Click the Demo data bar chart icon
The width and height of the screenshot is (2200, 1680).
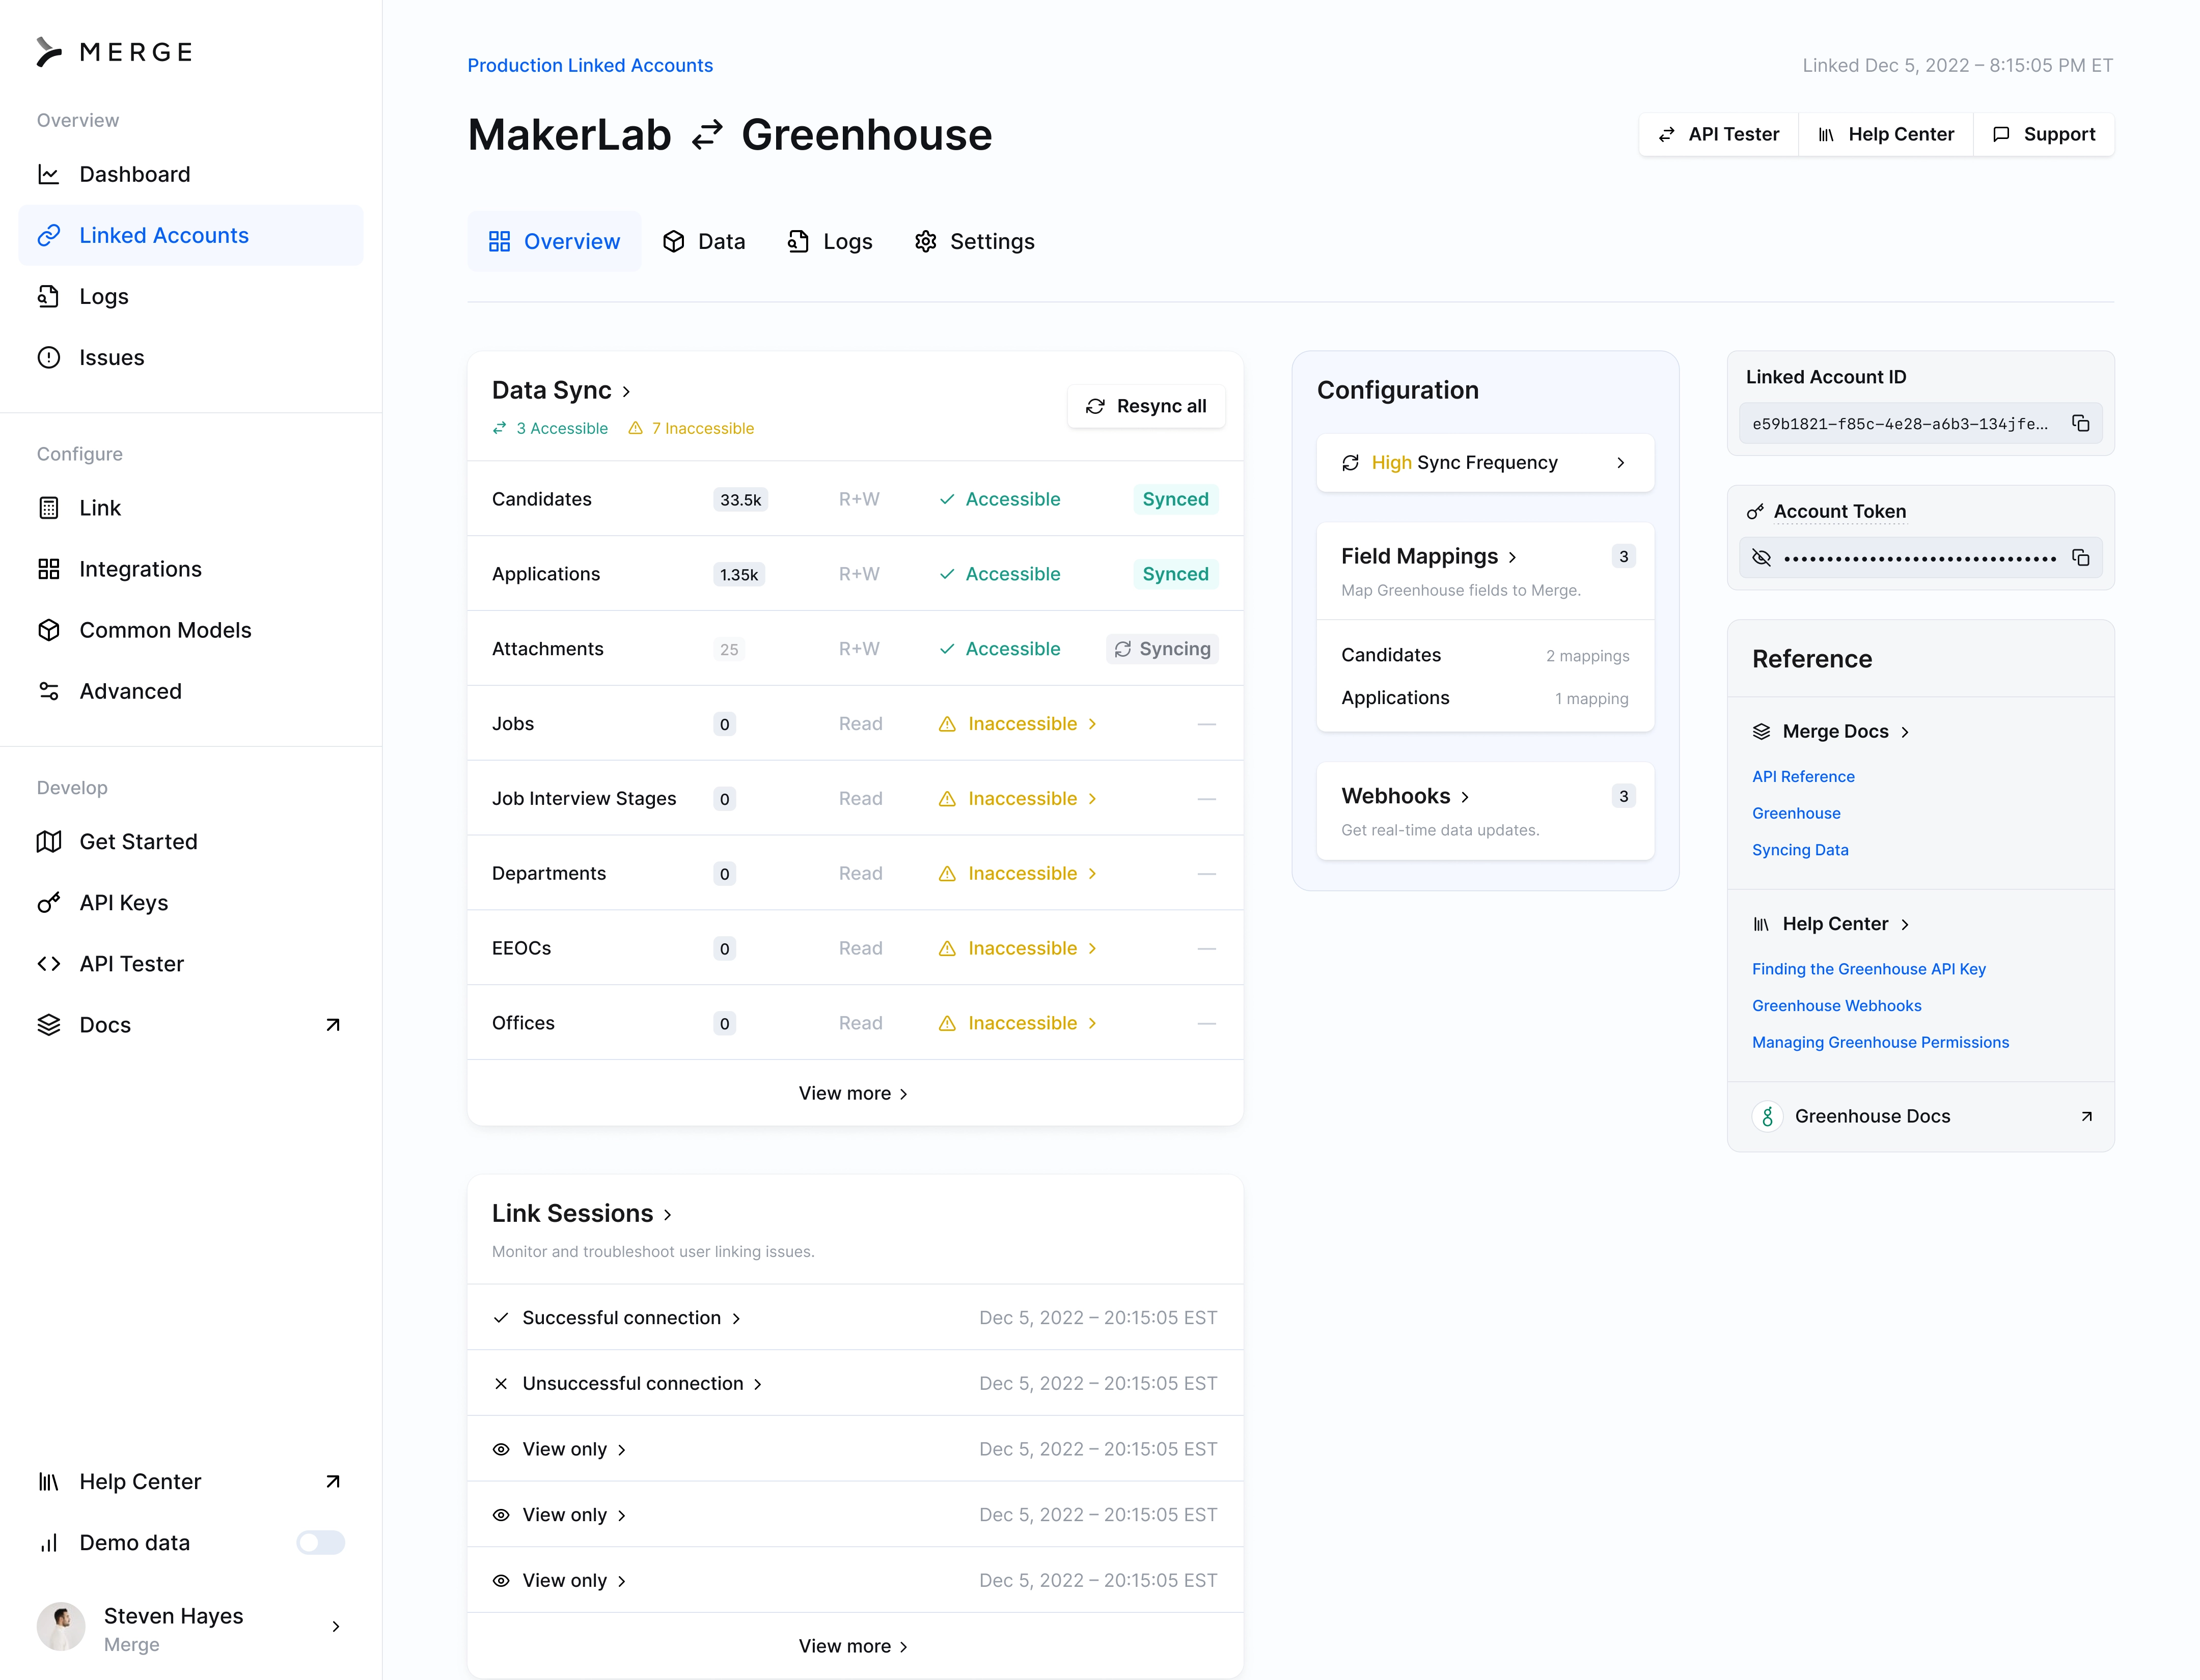tap(48, 1543)
